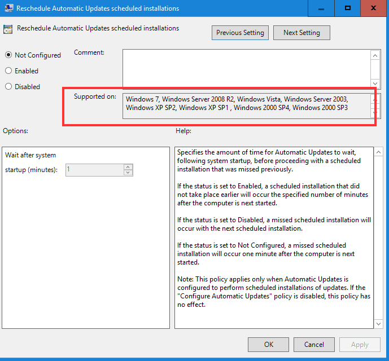
Task: Click the Comment box scroll down arrow
Action: (375, 83)
